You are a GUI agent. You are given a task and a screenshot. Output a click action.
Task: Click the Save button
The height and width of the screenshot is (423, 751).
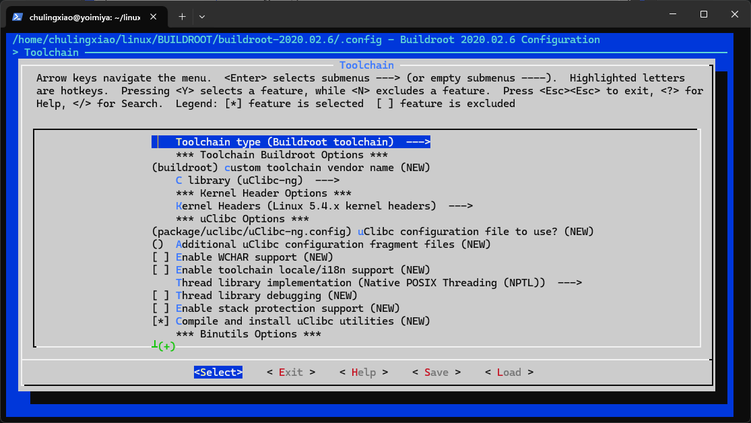coord(436,372)
